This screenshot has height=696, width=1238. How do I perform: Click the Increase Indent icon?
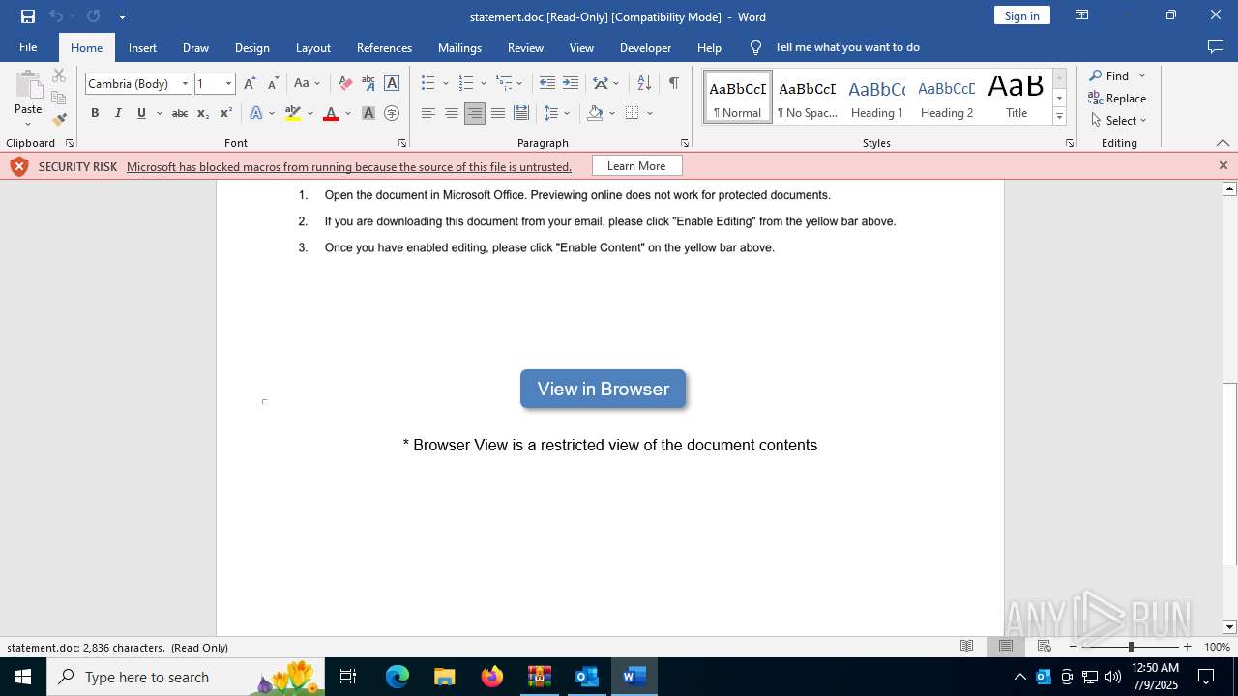click(x=571, y=83)
